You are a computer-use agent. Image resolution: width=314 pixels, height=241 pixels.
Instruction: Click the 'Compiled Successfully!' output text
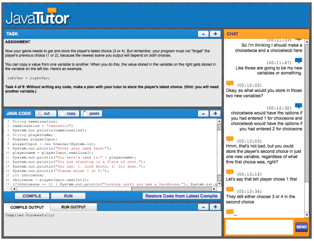pos(30,215)
